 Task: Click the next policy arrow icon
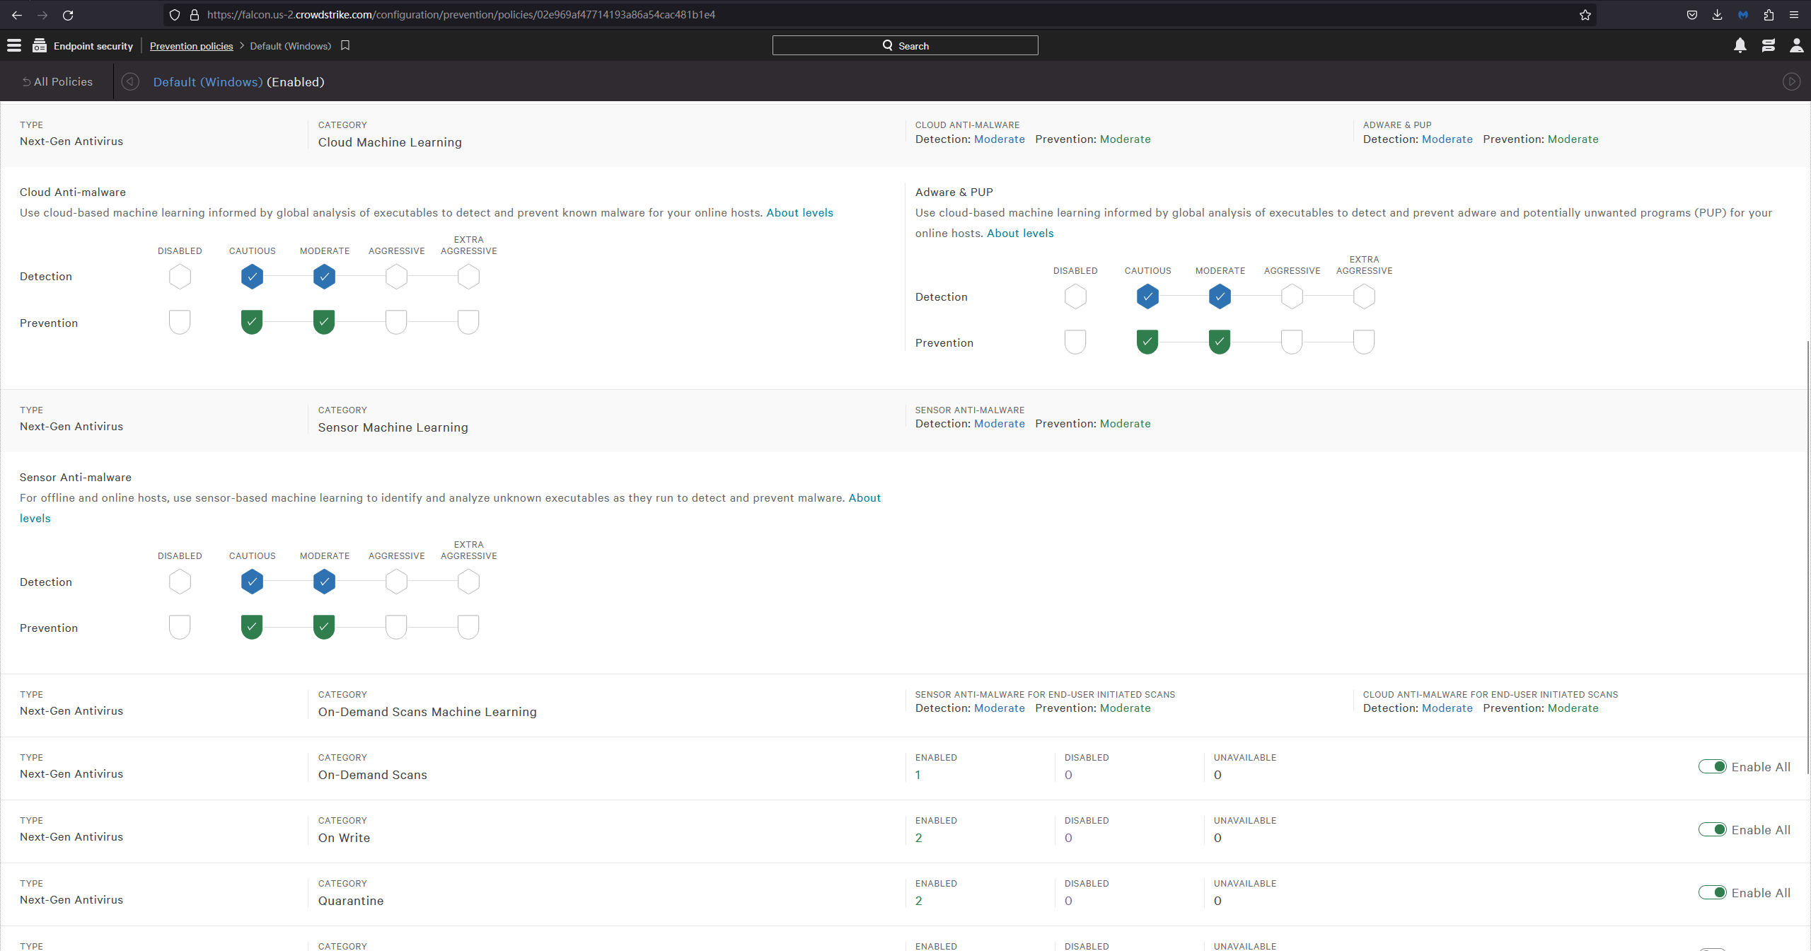[x=1791, y=82]
